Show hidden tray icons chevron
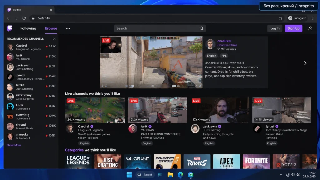This screenshot has width=320, height=180. click(x=281, y=175)
